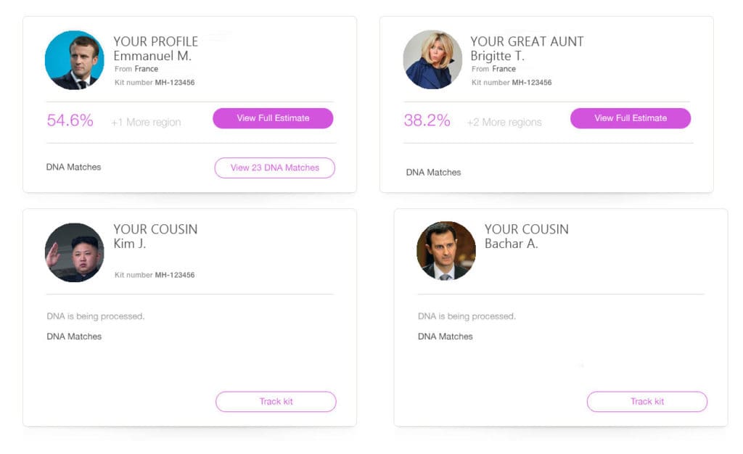Click Bachar A. profile photo
The image size is (743, 454).
446,250
